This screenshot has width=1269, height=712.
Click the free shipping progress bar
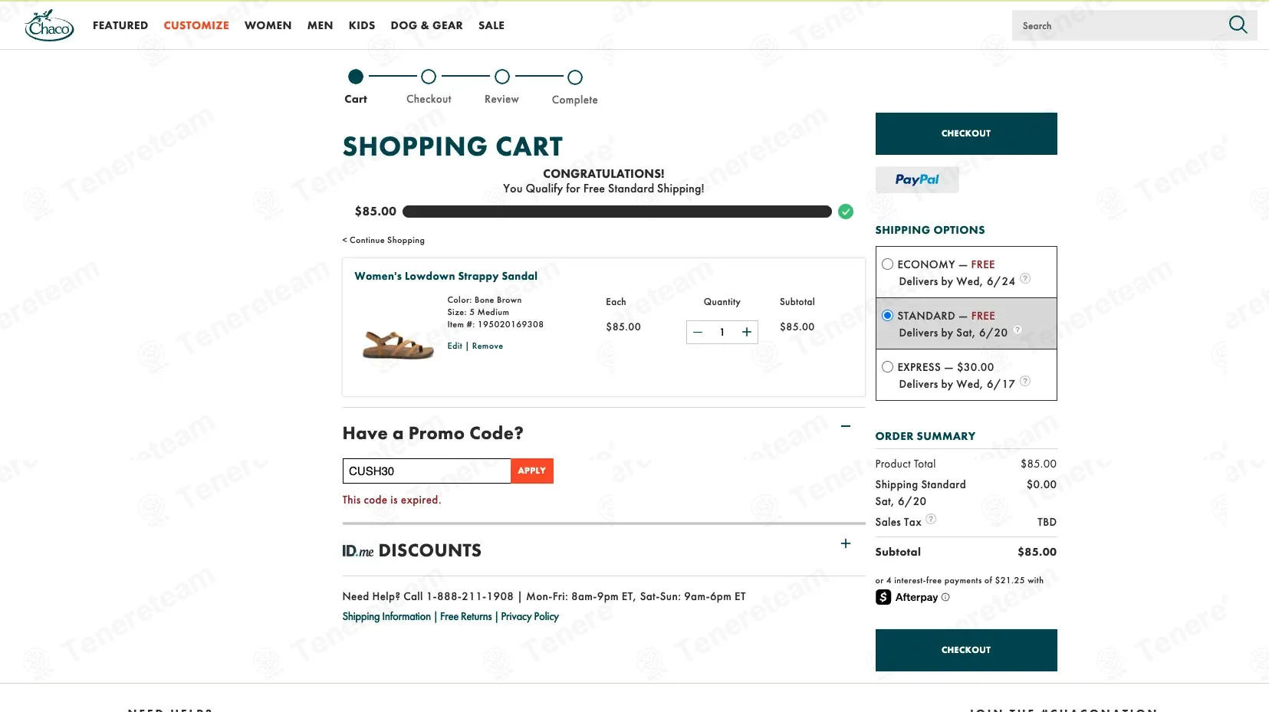click(617, 212)
